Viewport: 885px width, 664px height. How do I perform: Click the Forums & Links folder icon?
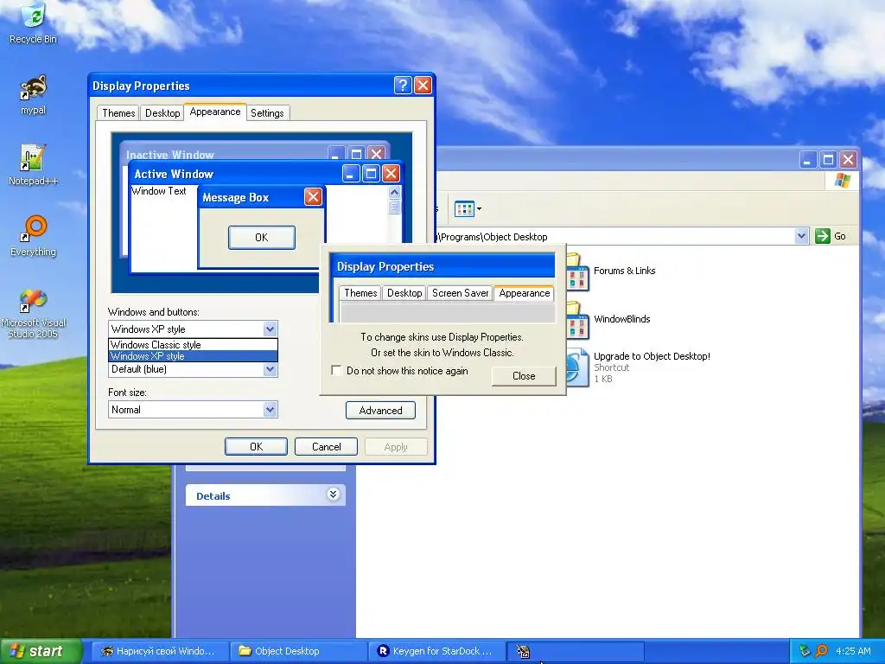pos(576,272)
